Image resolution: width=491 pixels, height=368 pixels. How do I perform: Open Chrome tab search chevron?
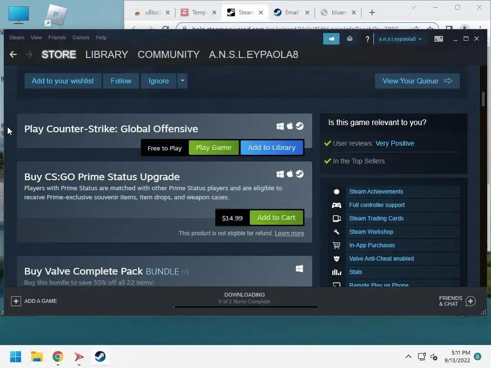pyautogui.click(x=413, y=7)
